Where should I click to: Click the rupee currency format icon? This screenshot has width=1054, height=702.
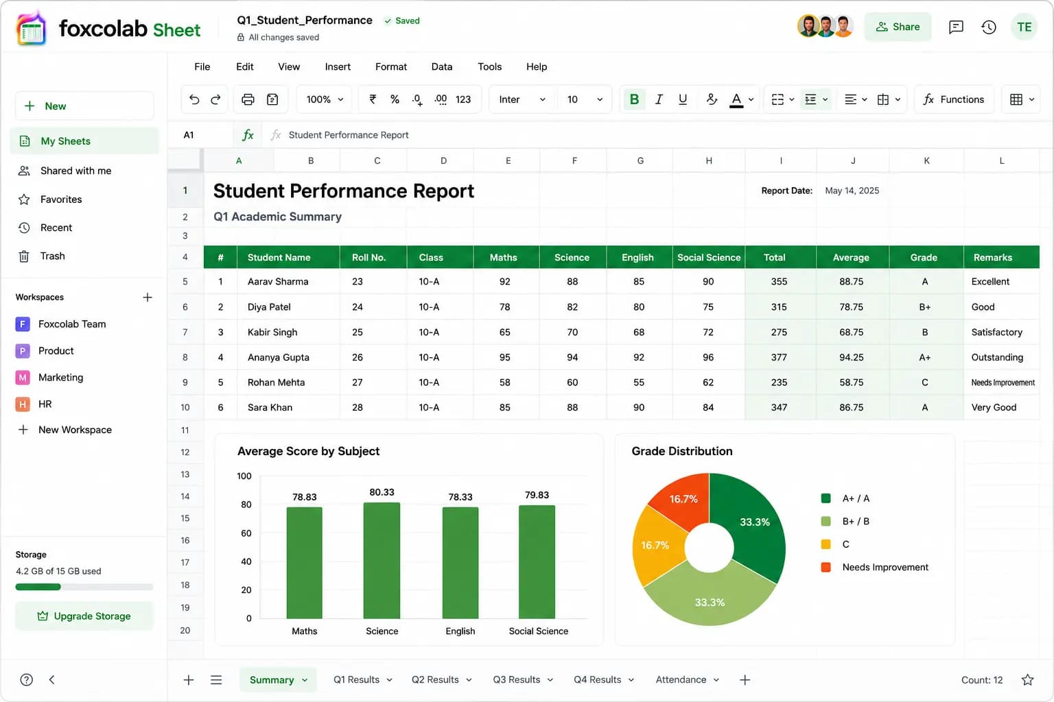click(x=373, y=99)
